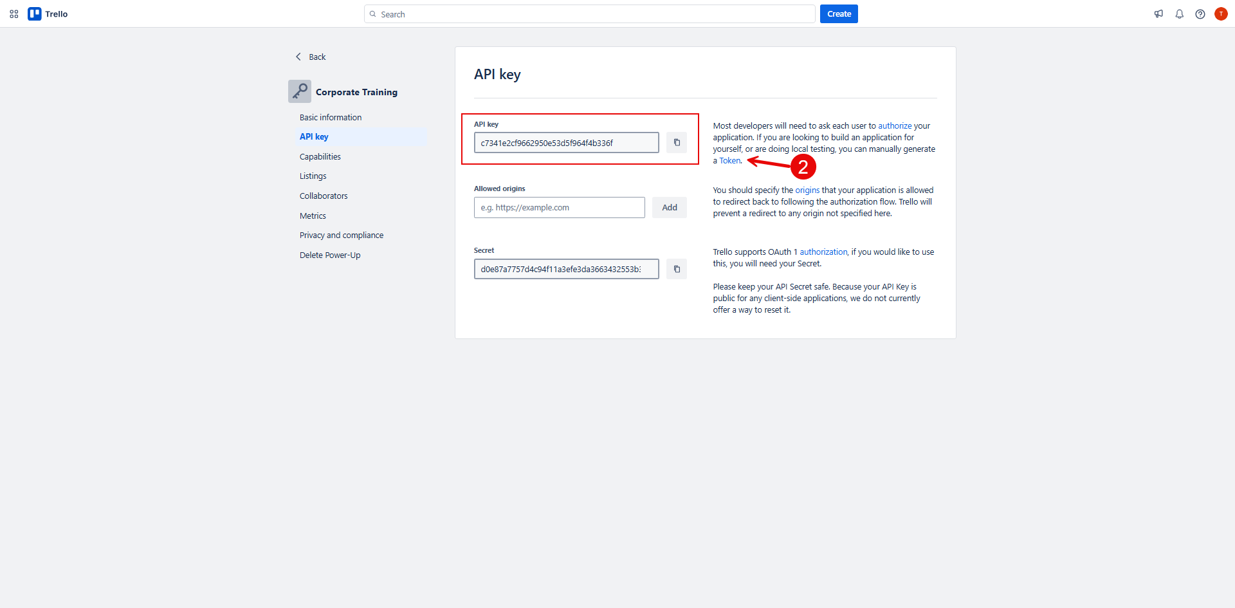
Task: Click the Corporate Training heading
Action: (356, 92)
